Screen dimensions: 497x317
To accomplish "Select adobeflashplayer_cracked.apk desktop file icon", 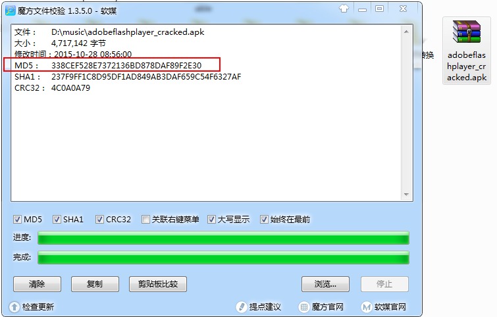I will [x=466, y=32].
